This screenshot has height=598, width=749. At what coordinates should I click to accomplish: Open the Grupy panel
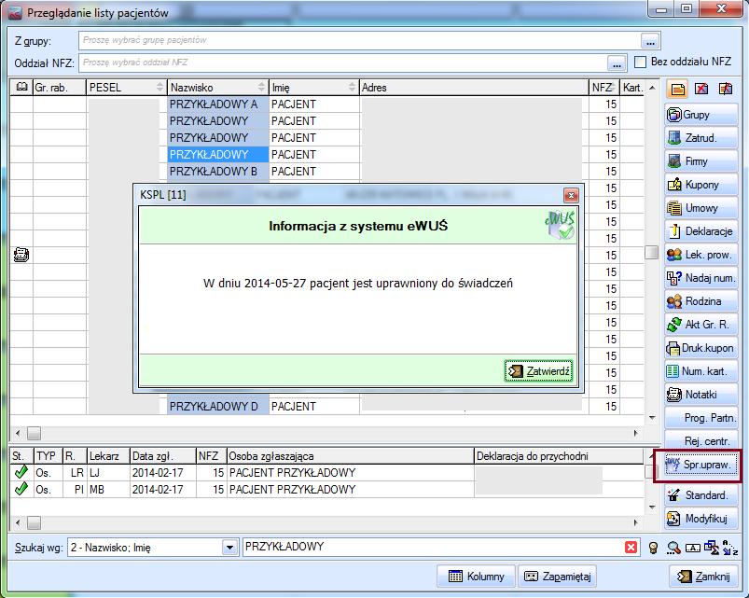[x=700, y=115]
